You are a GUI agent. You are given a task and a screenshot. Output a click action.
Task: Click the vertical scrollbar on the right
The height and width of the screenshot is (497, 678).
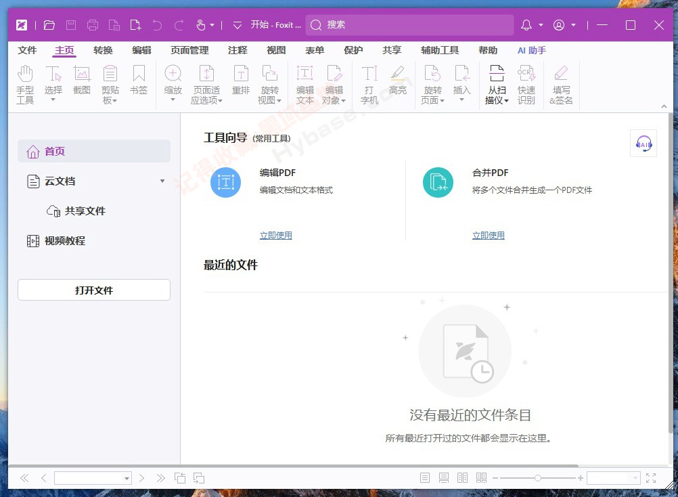[x=670, y=272]
